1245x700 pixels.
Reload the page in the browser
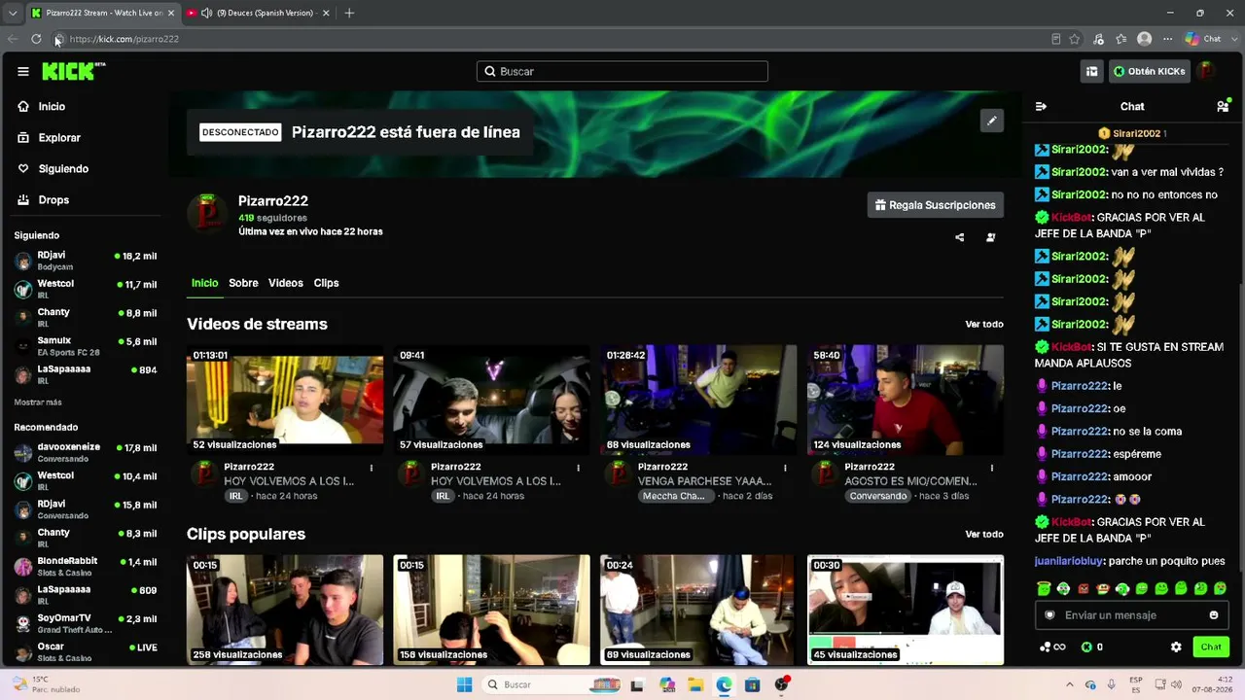36,39
